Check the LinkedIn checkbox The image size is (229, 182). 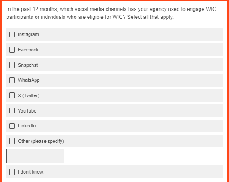pos(12,126)
